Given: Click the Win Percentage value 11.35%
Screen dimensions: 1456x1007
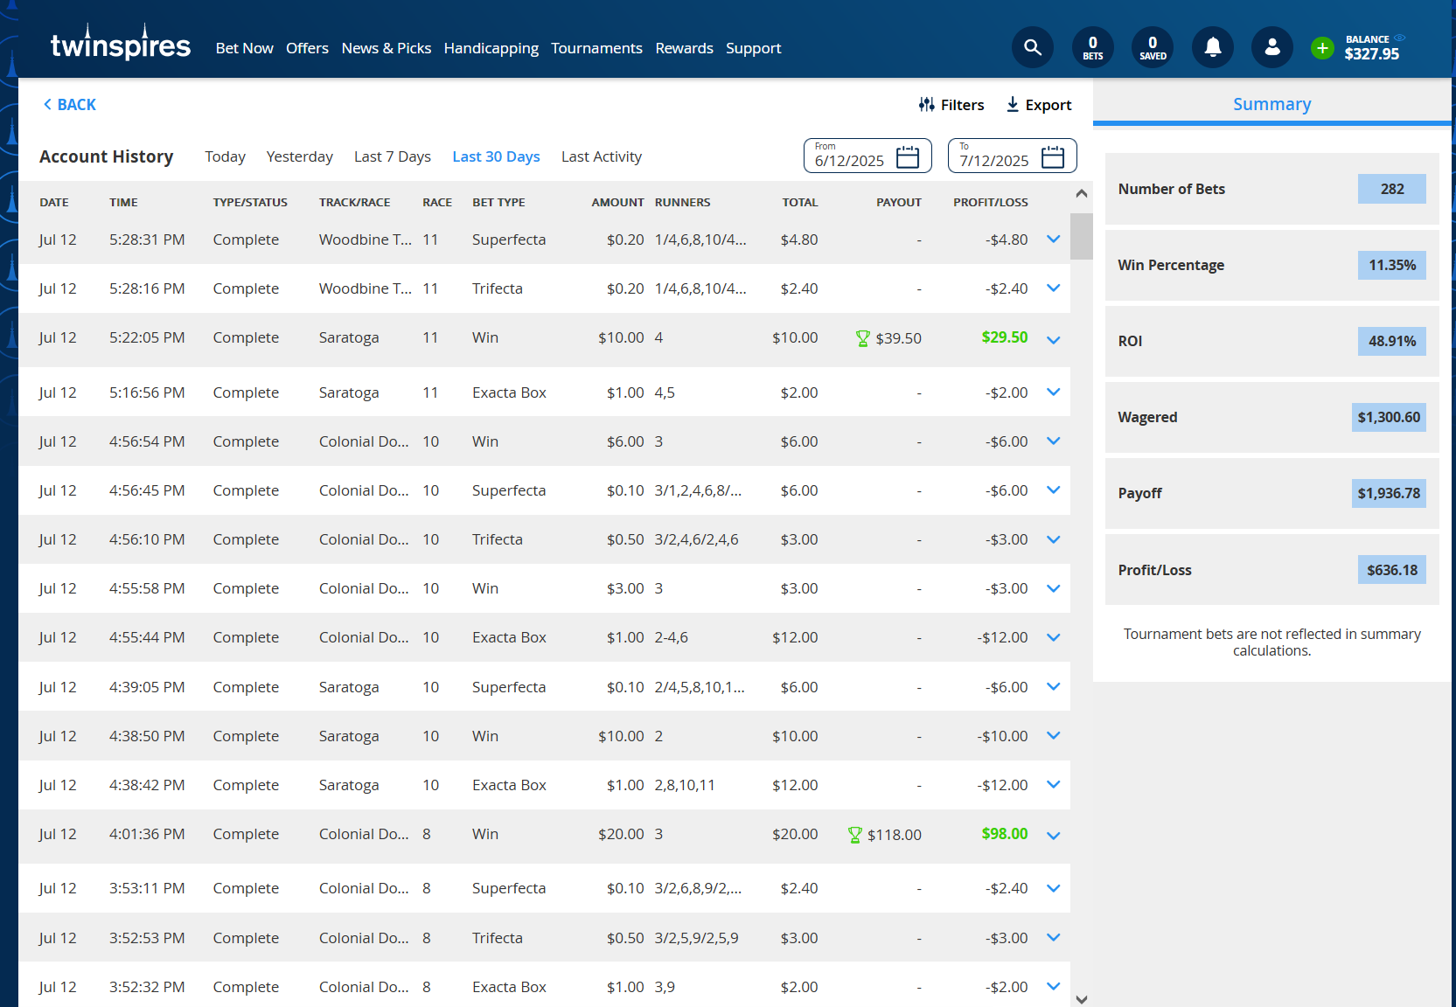Looking at the screenshot, I should click(1392, 265).
